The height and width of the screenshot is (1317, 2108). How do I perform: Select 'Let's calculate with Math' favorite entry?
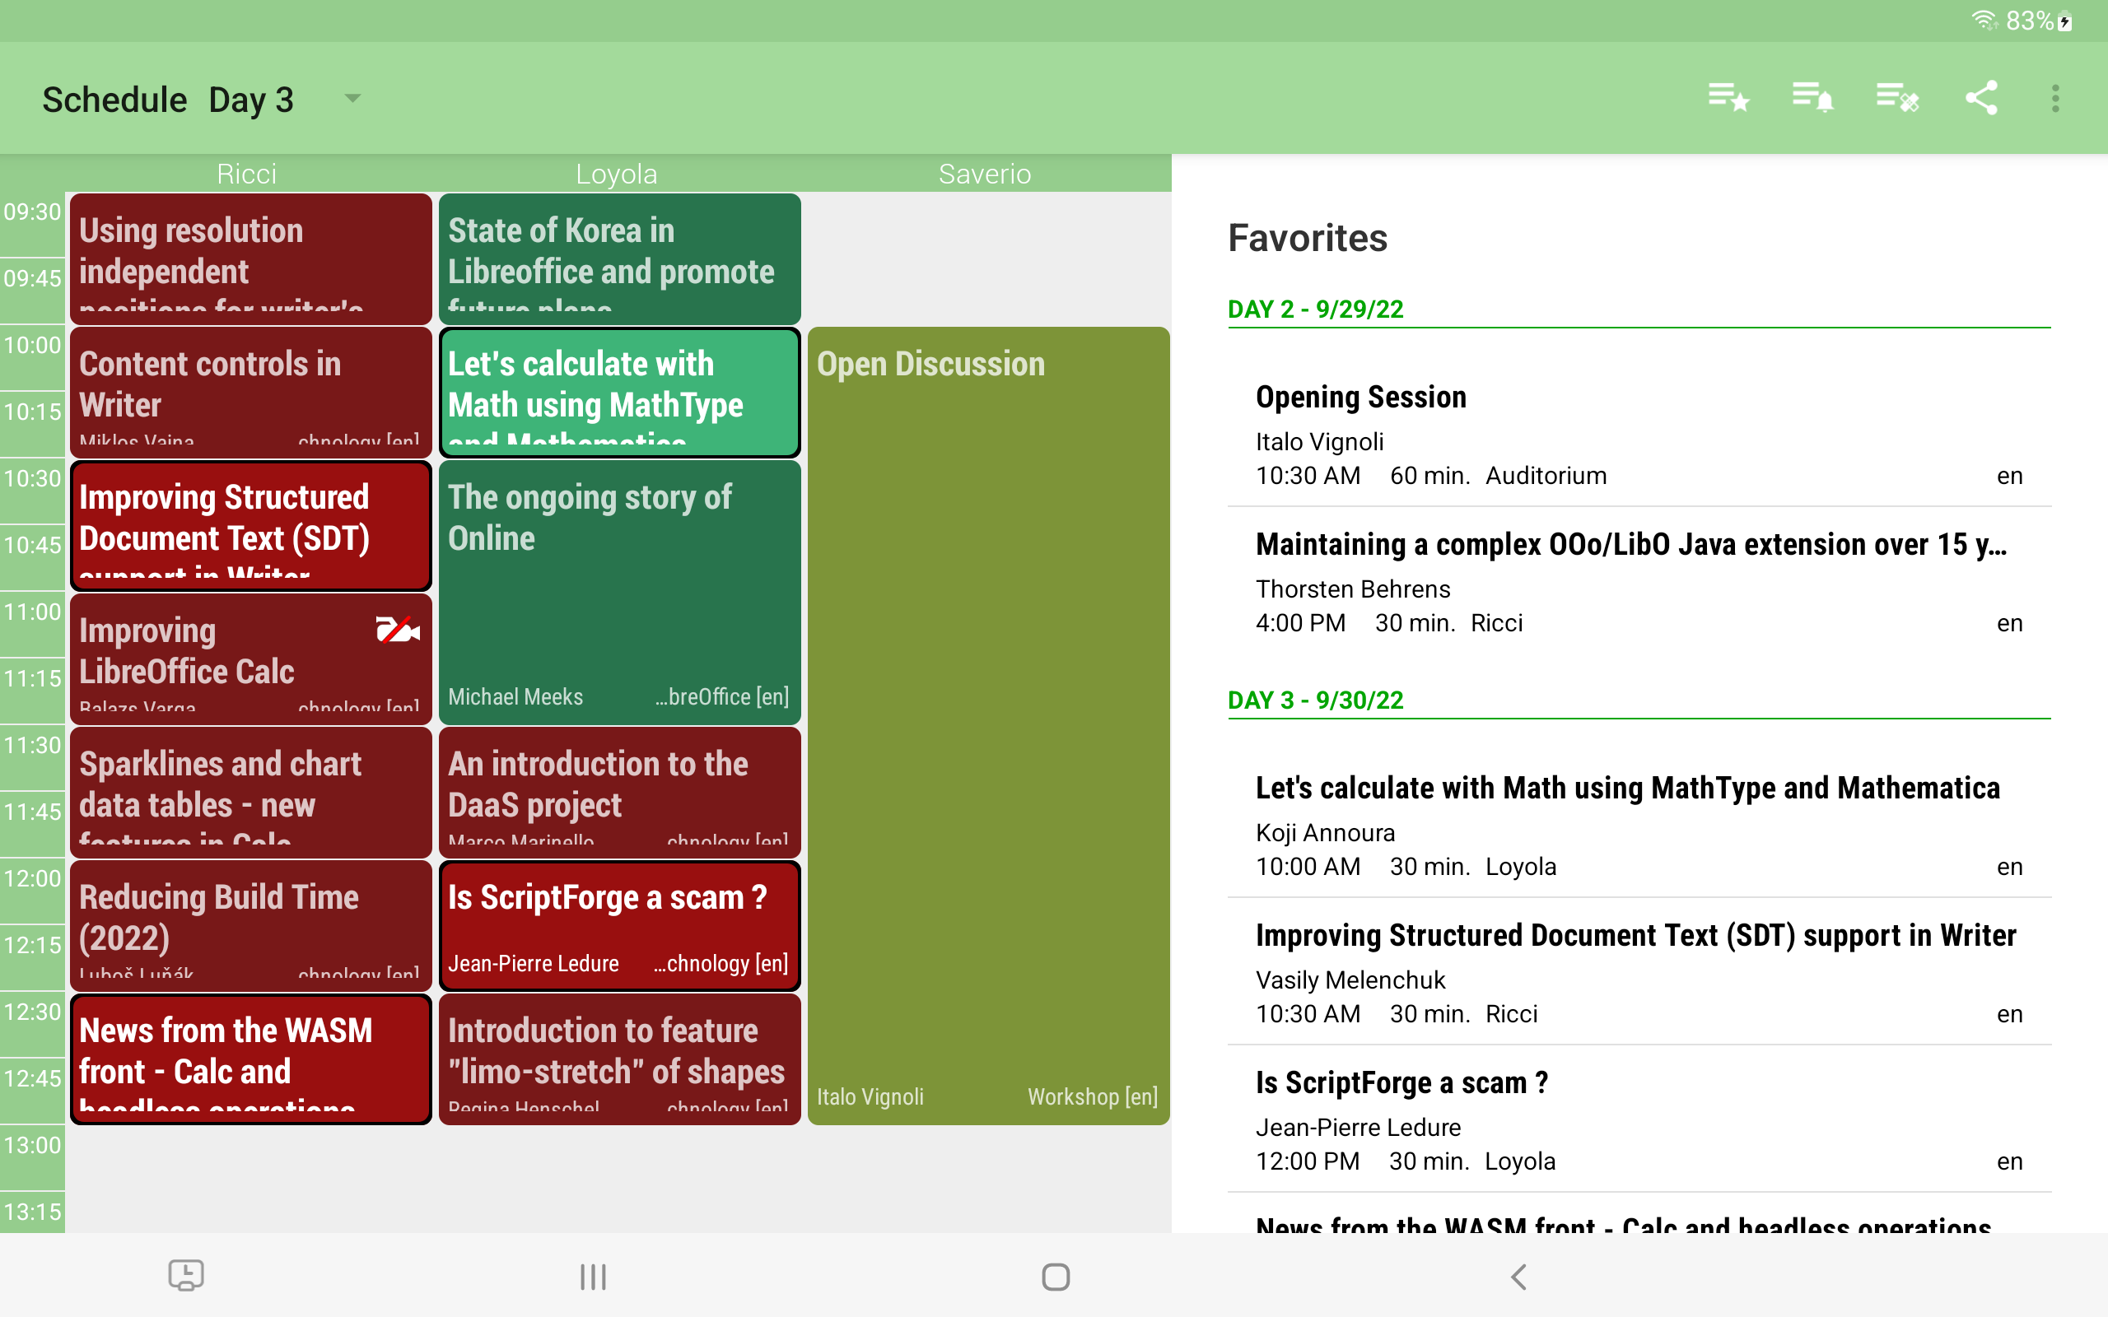1639,825
